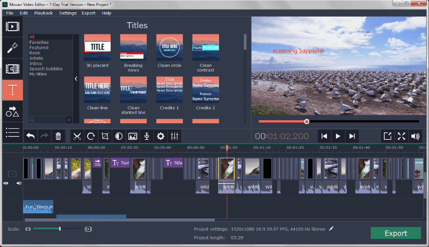Open the Filters magic wand tab
Image resolution: width=429 pixels, height=247 pixels.
[12, 47]
